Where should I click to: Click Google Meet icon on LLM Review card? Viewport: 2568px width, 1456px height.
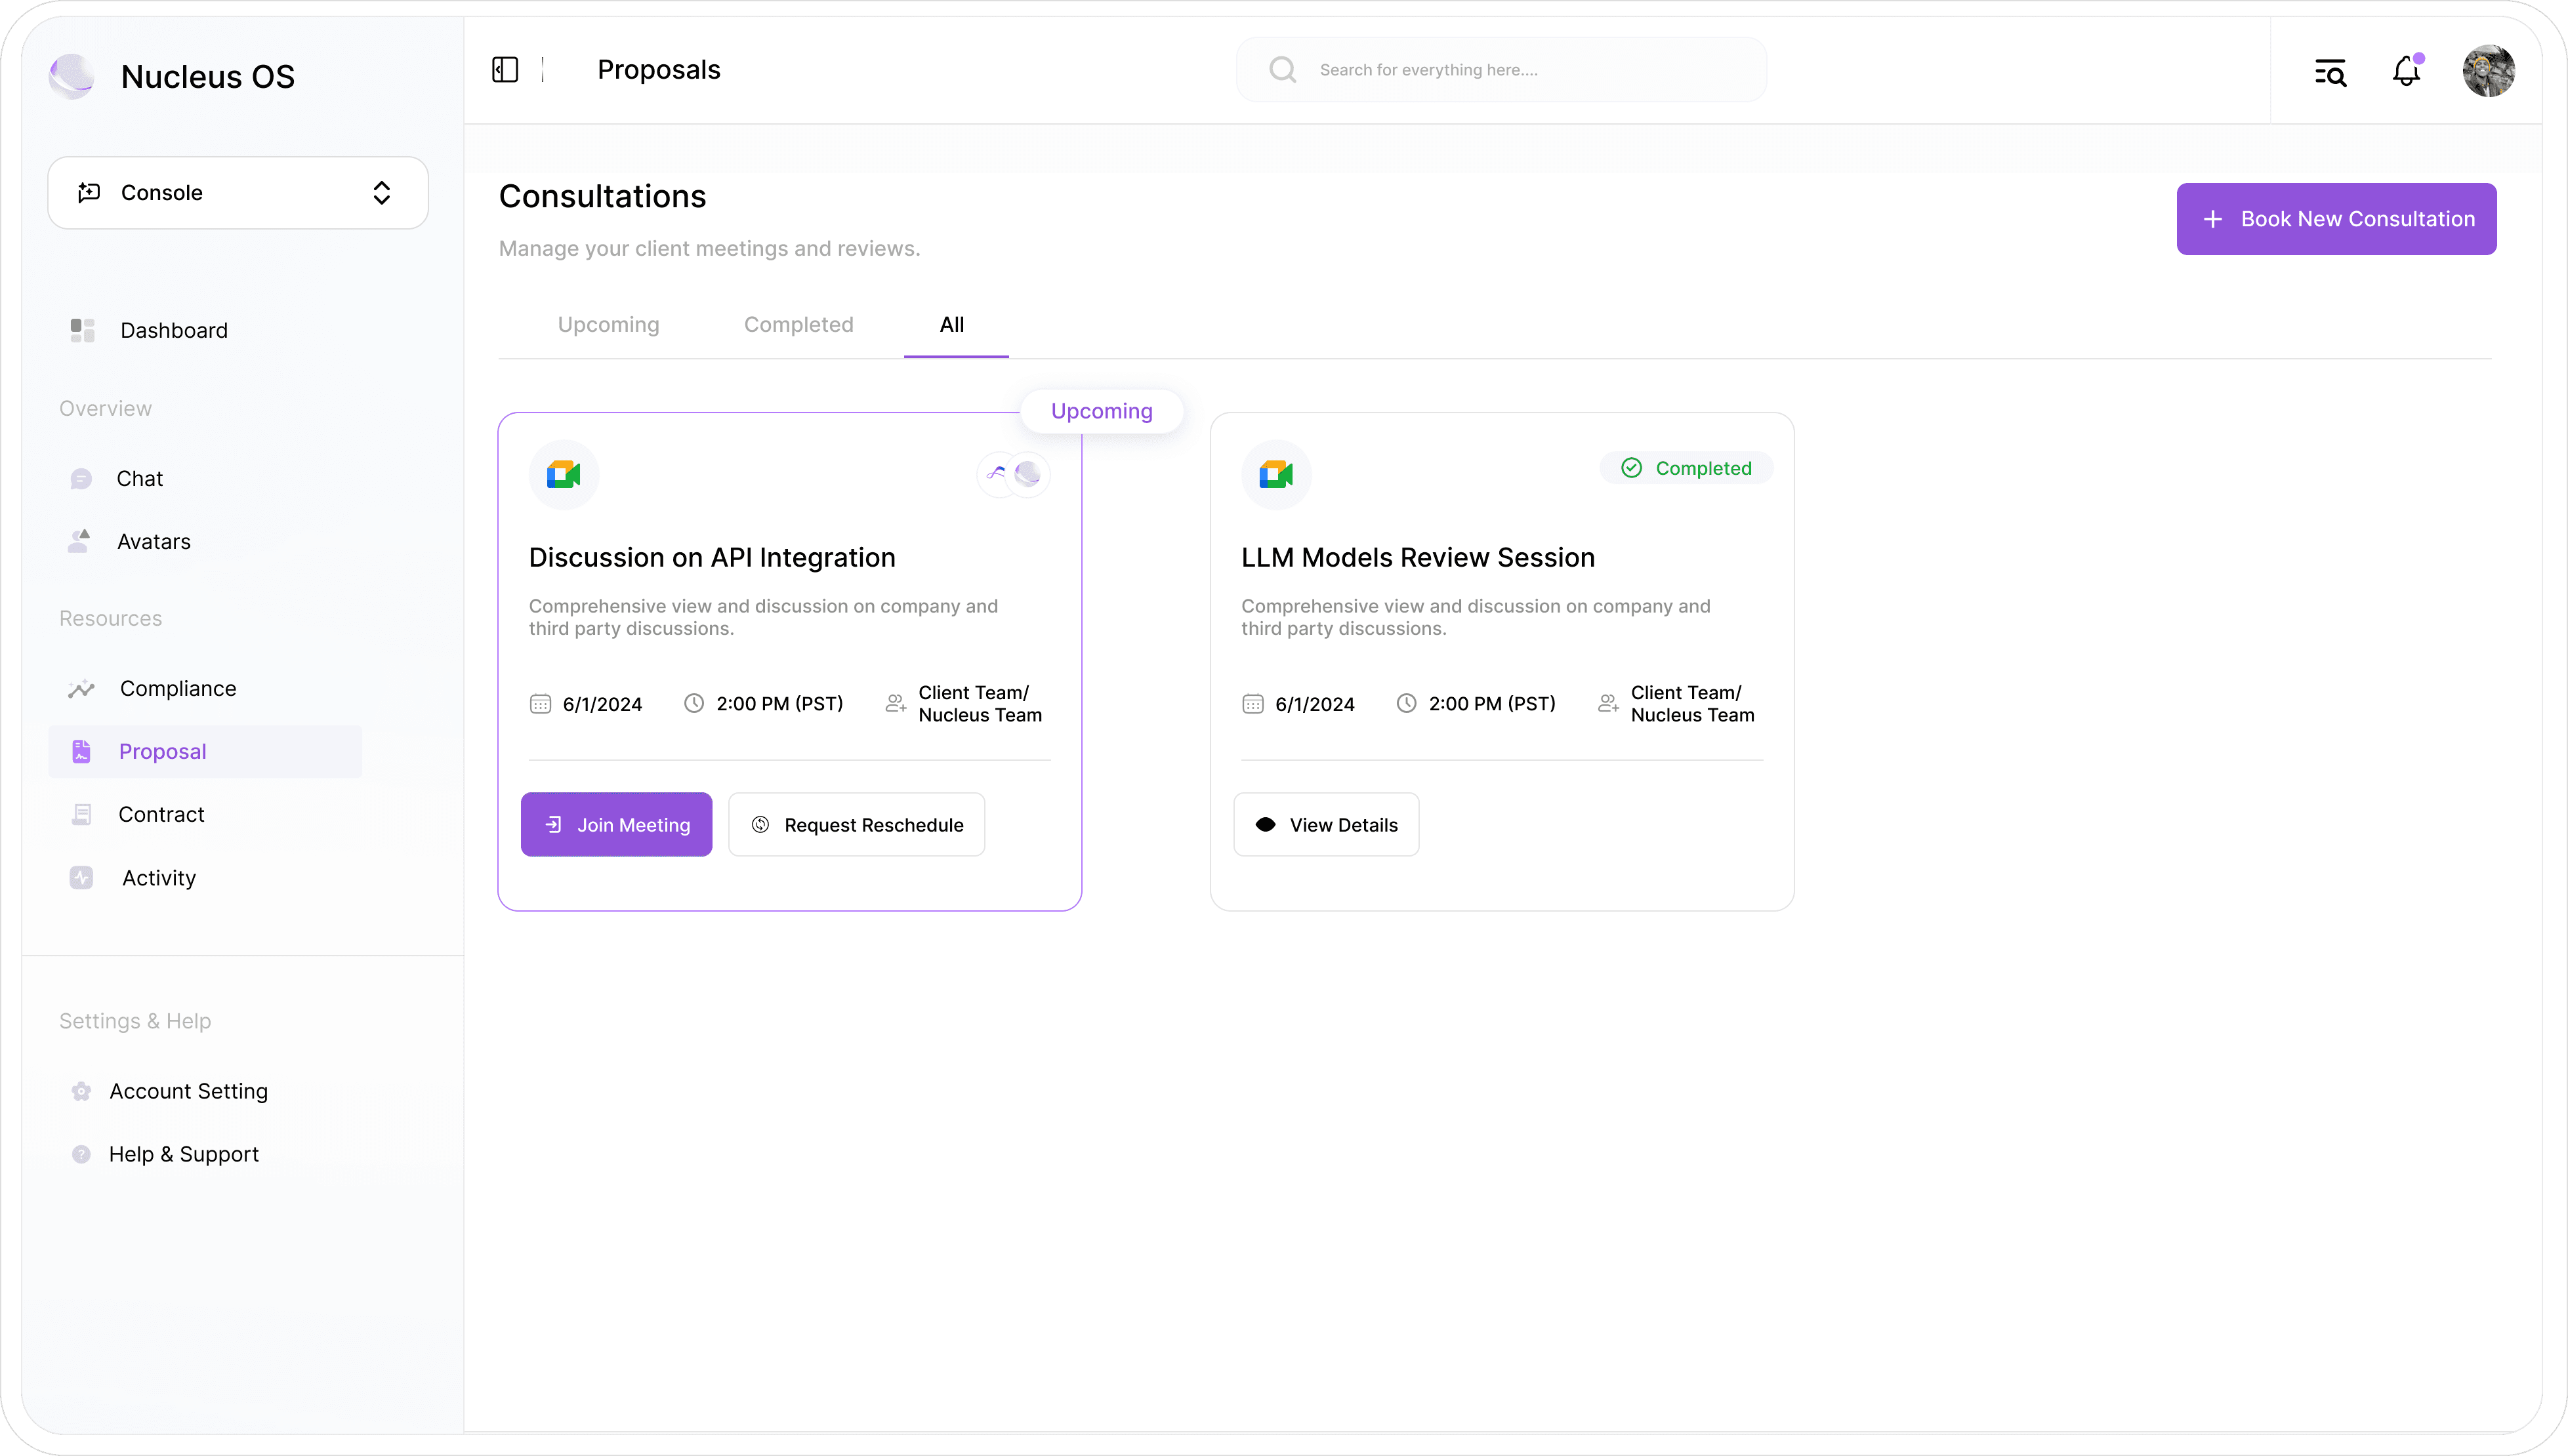click(x=1275, y=474)
